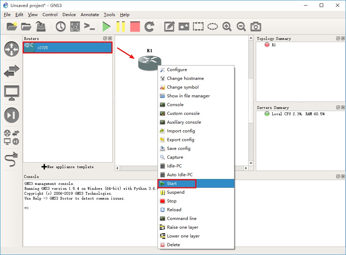
Task: Suspend all devices with yellow pause icon
Action: 121,27
